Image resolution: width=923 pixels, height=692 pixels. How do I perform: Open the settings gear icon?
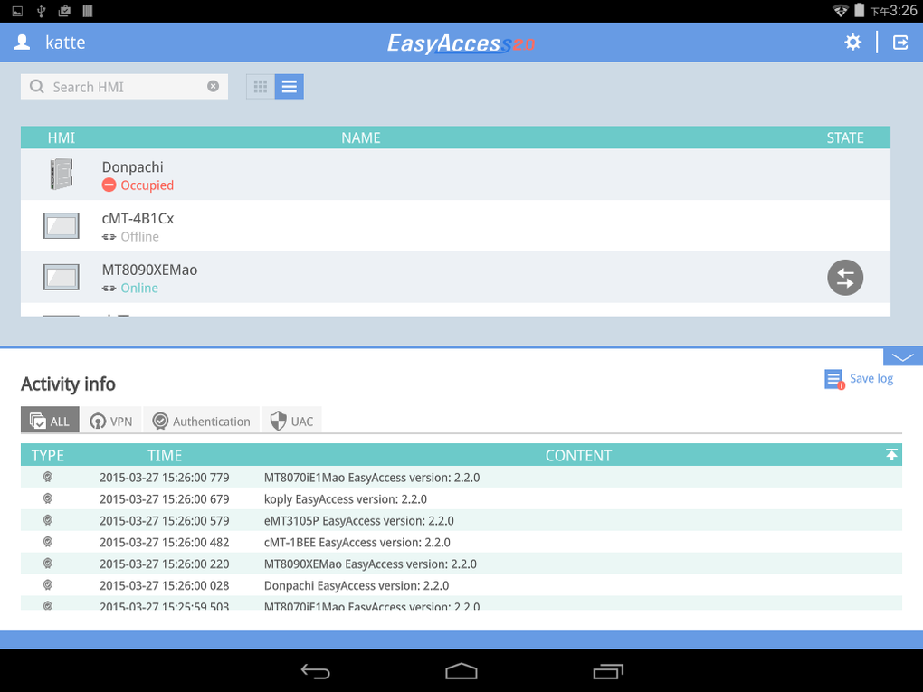pyautogui.click(x=852, y=42)
